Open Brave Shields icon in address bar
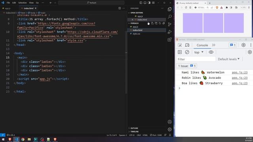The image size is (253, 142). [217, 7]
